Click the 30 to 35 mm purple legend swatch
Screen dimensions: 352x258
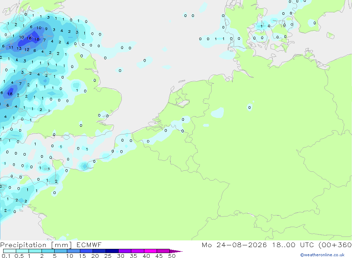(x=125, y=251)
